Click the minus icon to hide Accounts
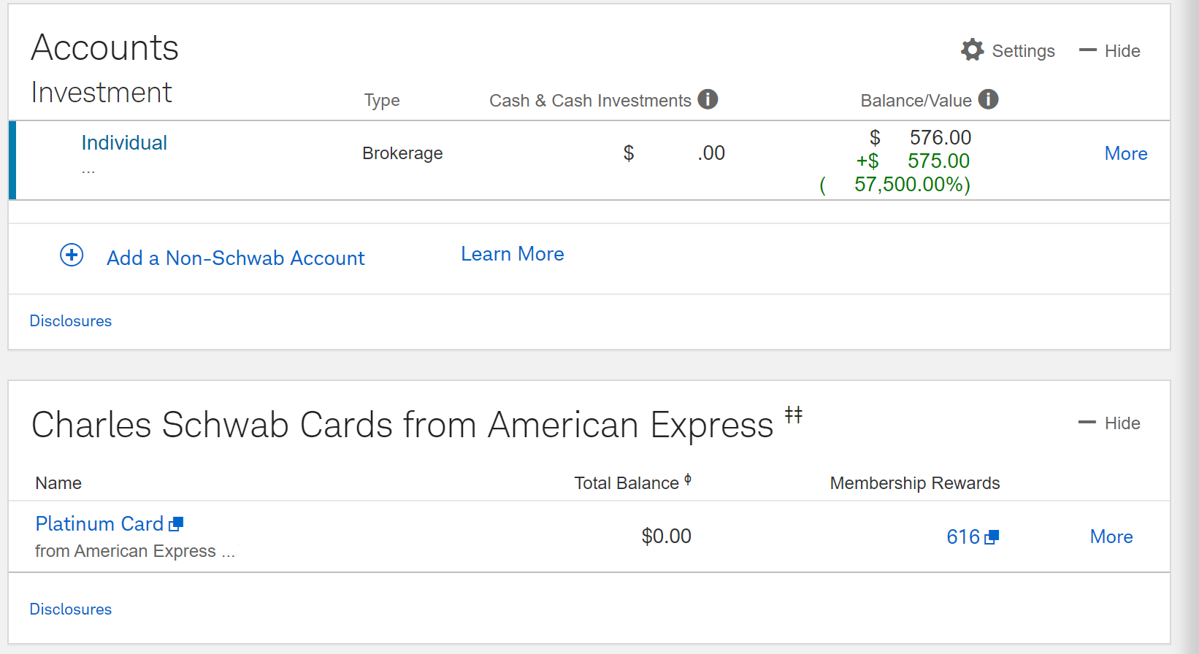 click(x=1087, y=50)
